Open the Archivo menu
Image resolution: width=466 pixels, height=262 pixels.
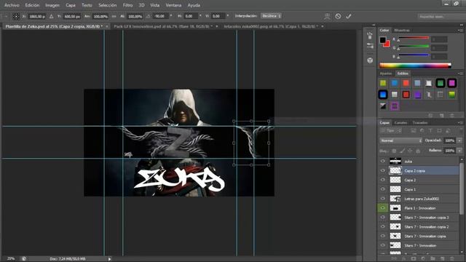click(x=12, y=5)
